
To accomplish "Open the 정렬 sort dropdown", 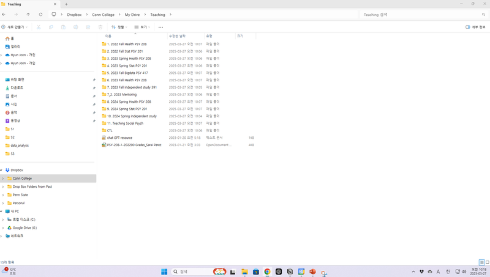I will pyautogui.click(x=119, y=27).
